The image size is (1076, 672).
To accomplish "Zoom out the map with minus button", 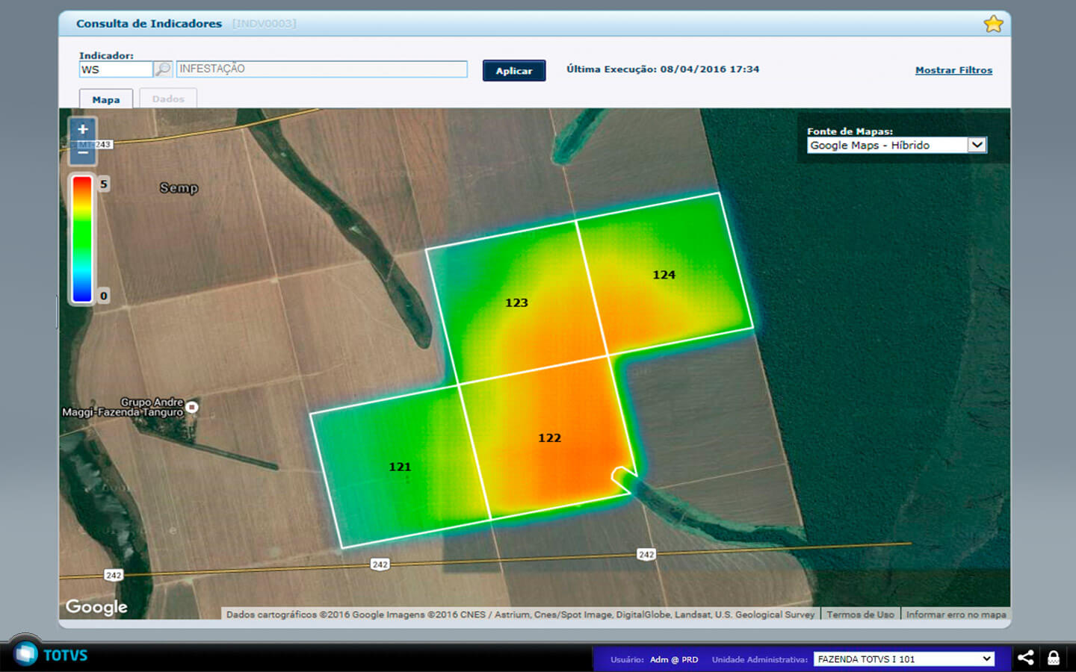I will point(83,153).
